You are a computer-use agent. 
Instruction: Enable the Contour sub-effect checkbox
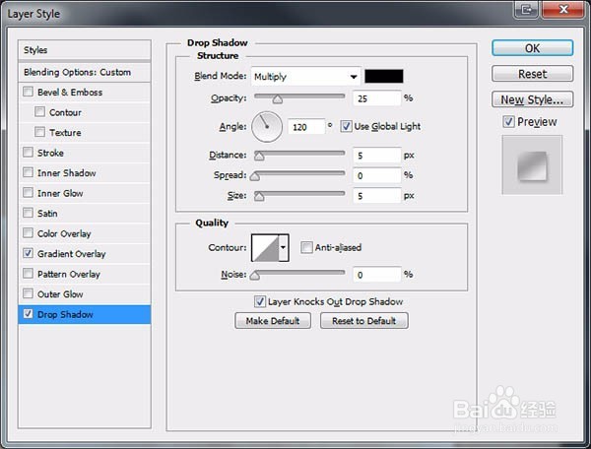[x=39, y=111]
